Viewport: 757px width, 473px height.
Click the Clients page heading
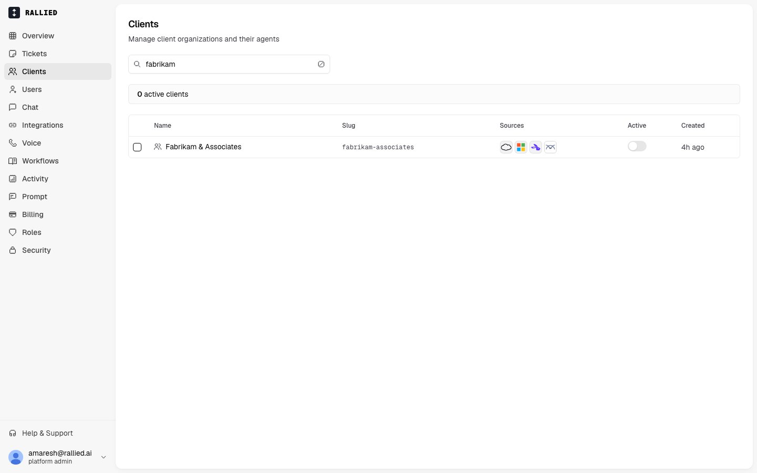144,24
